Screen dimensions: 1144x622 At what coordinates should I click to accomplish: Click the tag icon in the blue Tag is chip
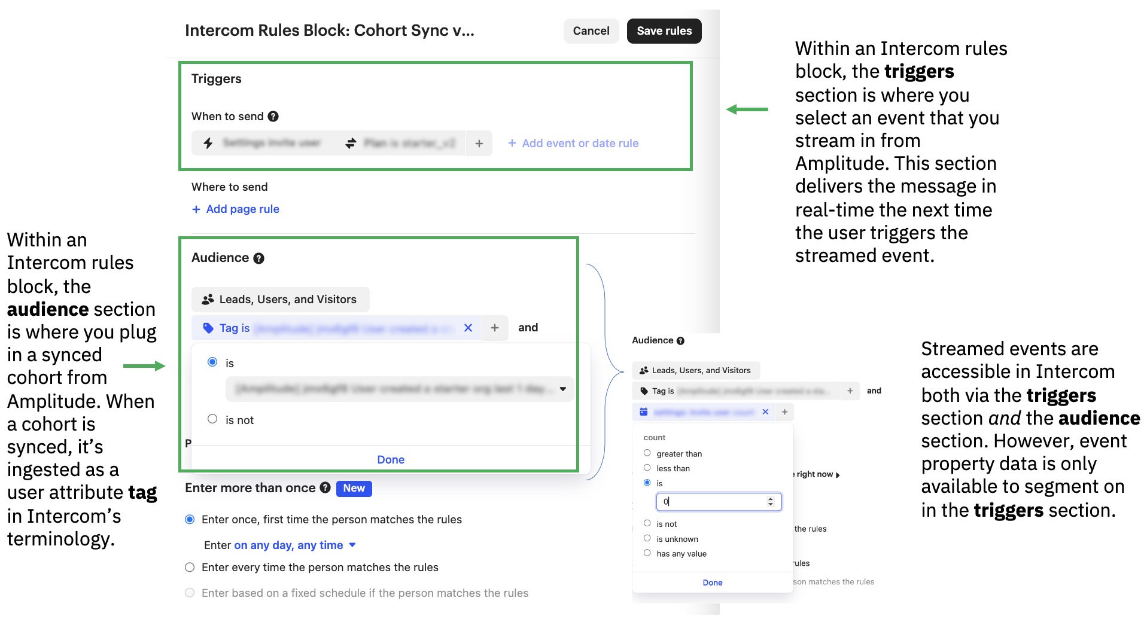208,328
